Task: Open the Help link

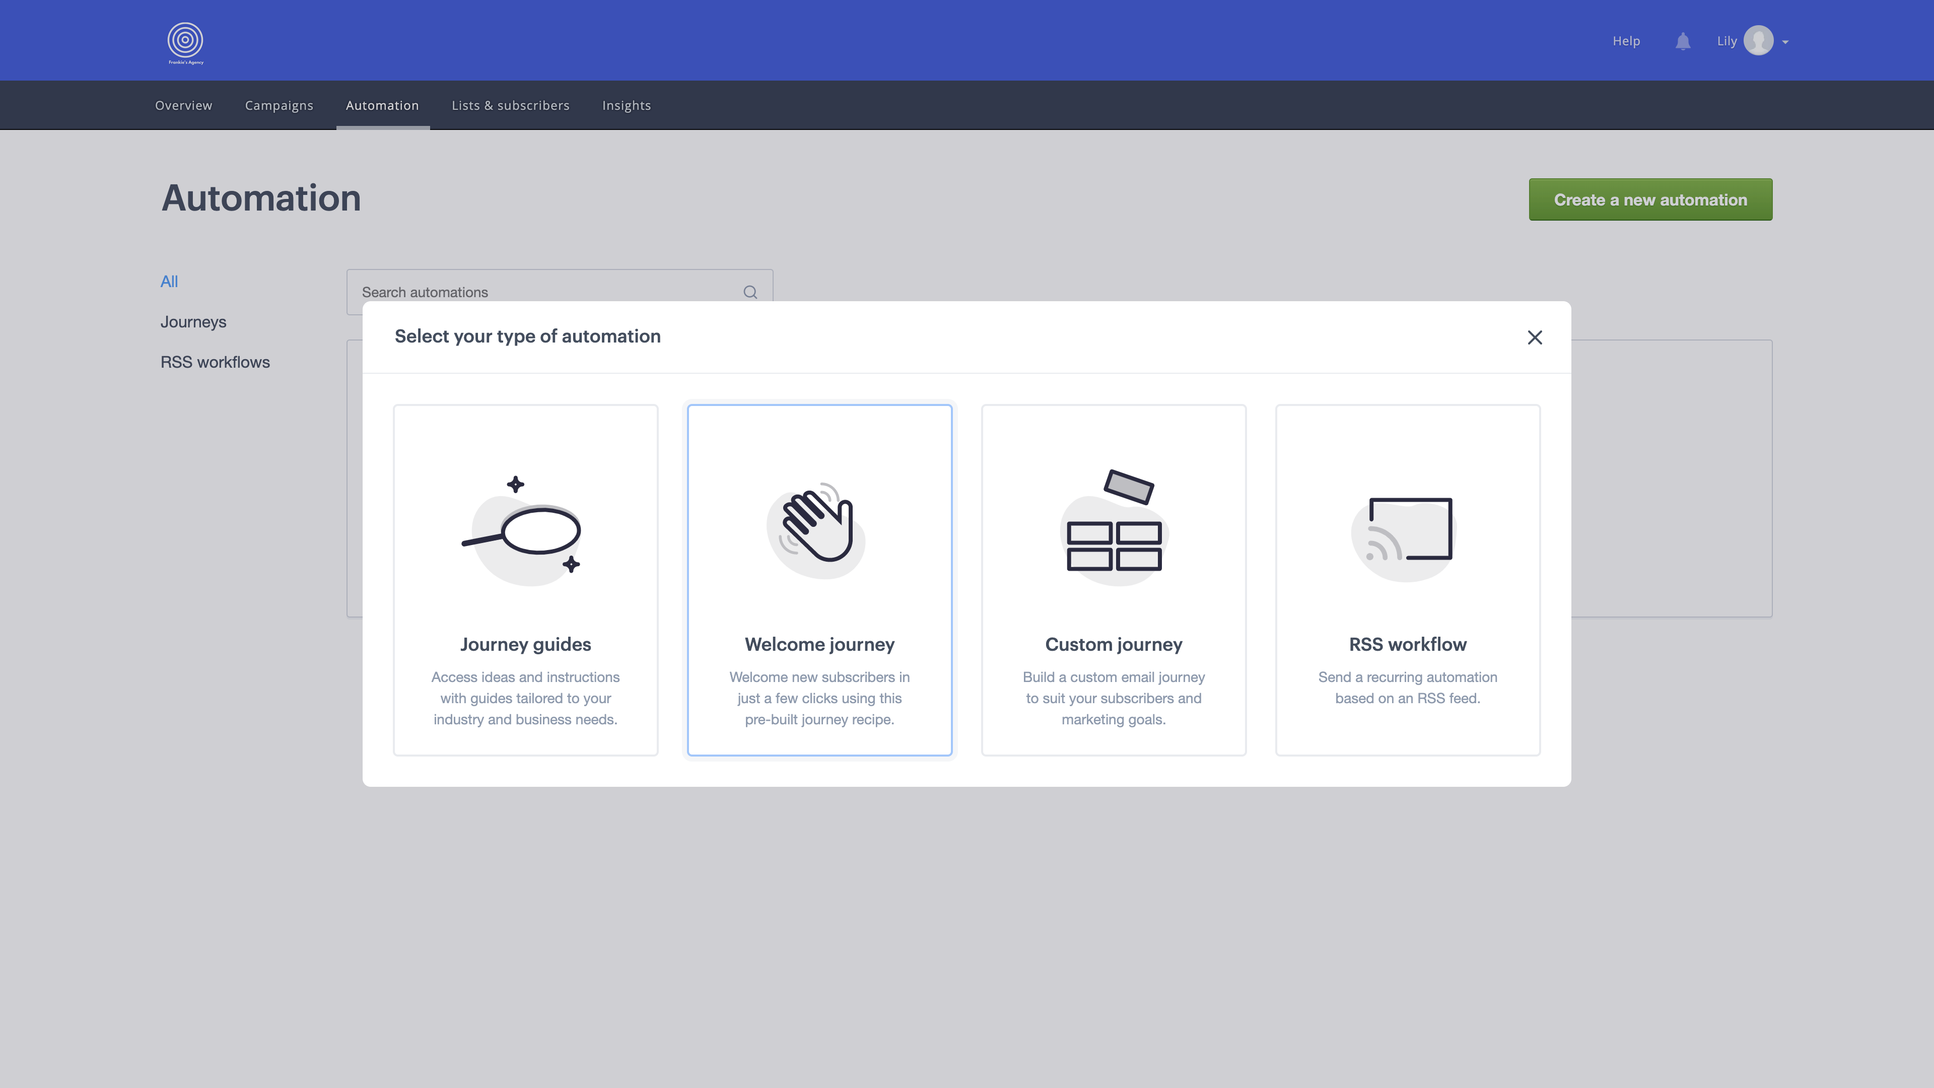Action: coord(1625,41)
